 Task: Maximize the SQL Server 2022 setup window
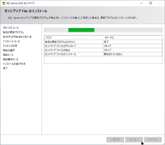click(x=151, y=3)
